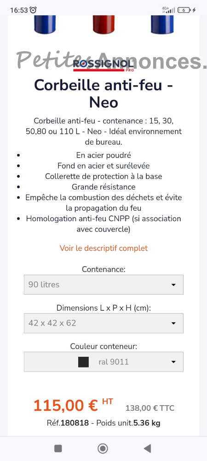207x461 pixels.
Task: Select the right blue bin thumbnail
Action: tap(162, 24)
